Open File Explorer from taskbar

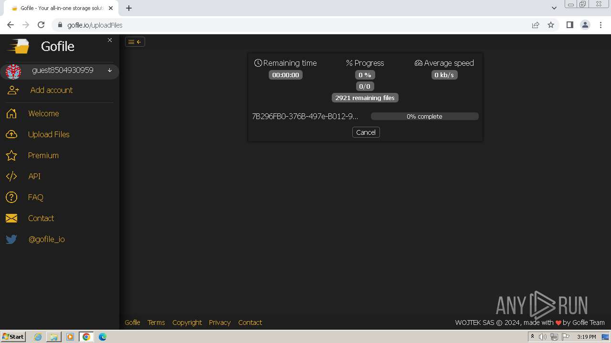(54, 337)
